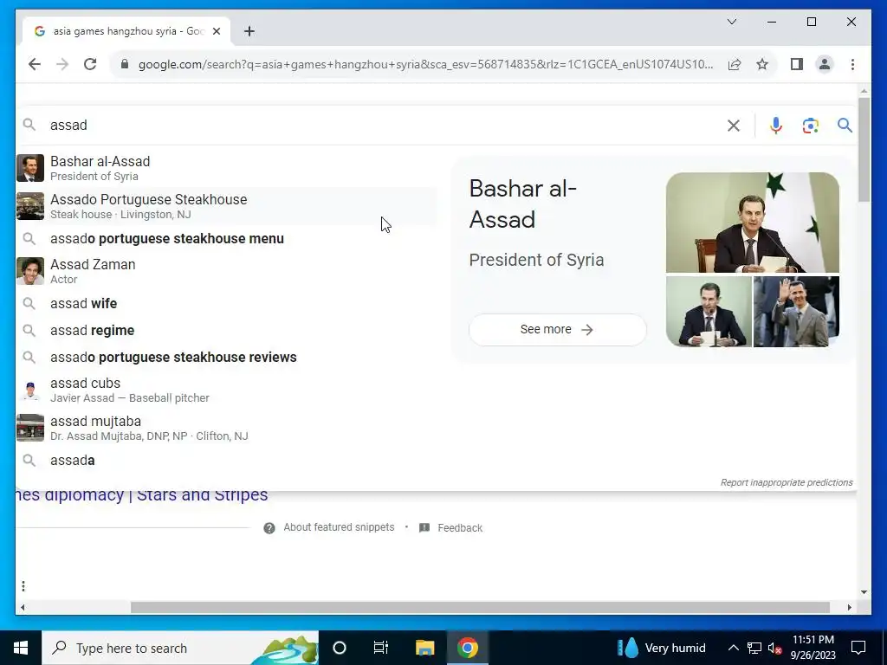Open the Very humid weather widget

tap(662, 648)
